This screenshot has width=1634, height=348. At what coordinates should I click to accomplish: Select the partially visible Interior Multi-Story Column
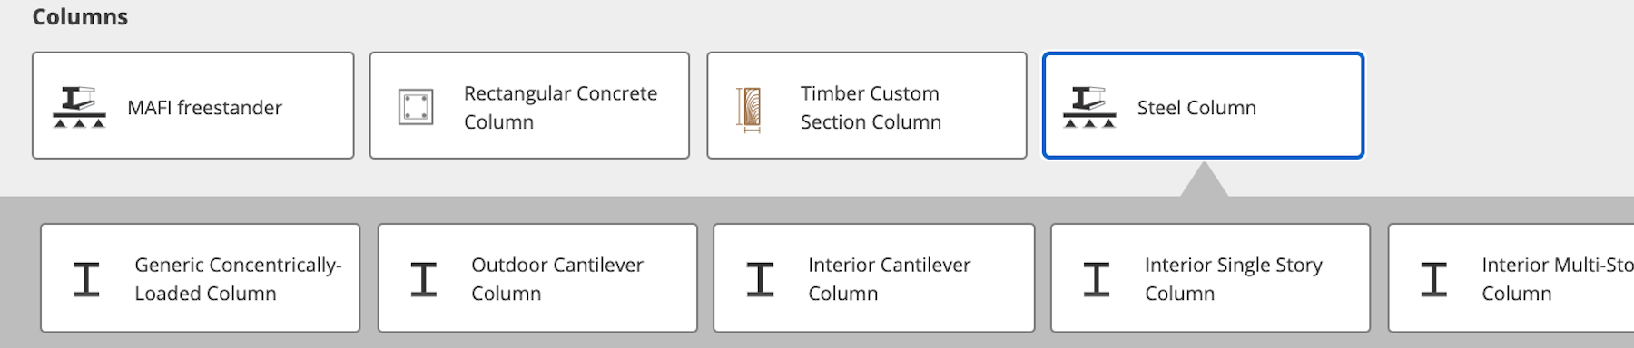point(1511,278)
